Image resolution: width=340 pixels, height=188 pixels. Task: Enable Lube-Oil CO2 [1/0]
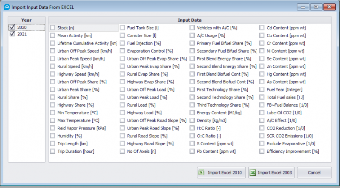[x=262, y=113]
